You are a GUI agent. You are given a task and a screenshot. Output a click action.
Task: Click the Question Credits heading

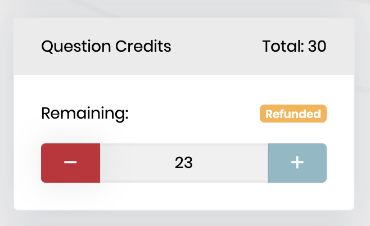(106, 46)
